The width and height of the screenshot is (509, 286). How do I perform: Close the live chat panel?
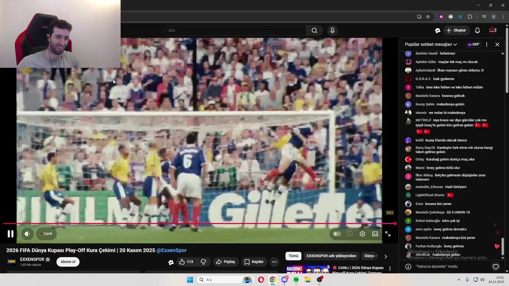(497, 44)
